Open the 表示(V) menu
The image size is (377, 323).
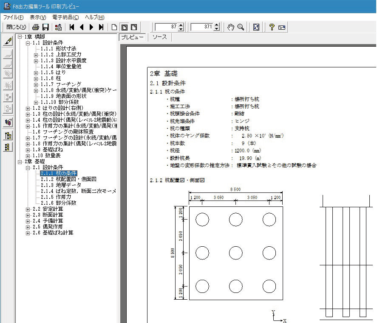38,17
